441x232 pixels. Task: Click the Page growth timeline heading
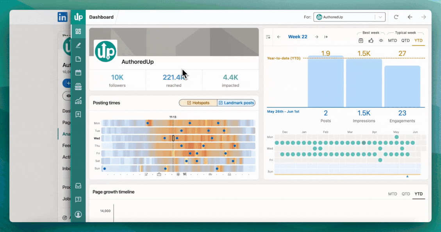click(114, 192)
